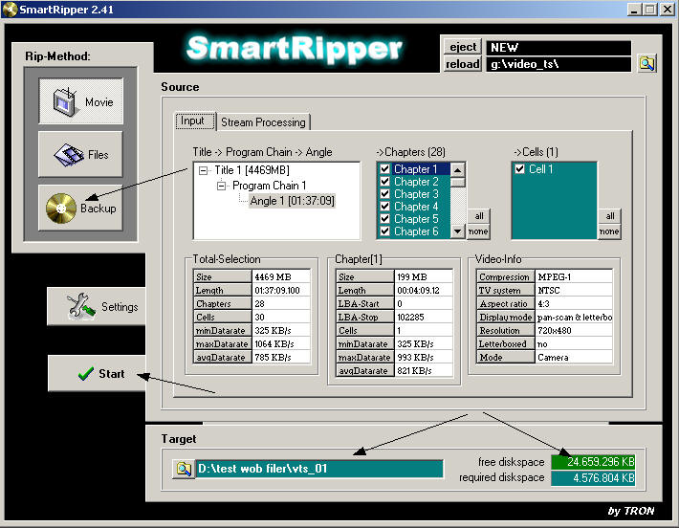Close the SmartRipper window

click(x=667, y=10)
